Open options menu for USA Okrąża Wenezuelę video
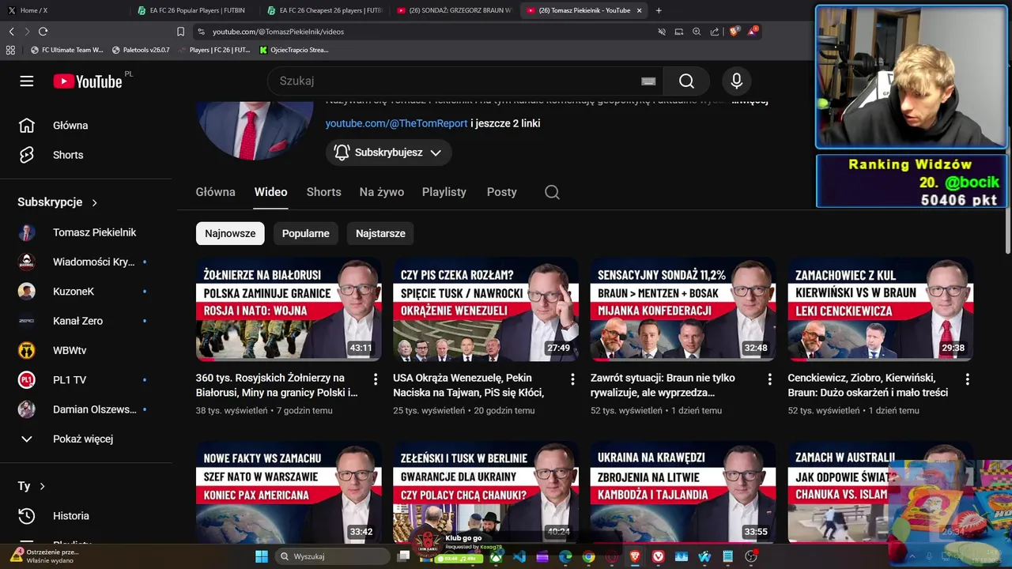Viewport: 1012px width, 569px height. [x=572, y=379]
